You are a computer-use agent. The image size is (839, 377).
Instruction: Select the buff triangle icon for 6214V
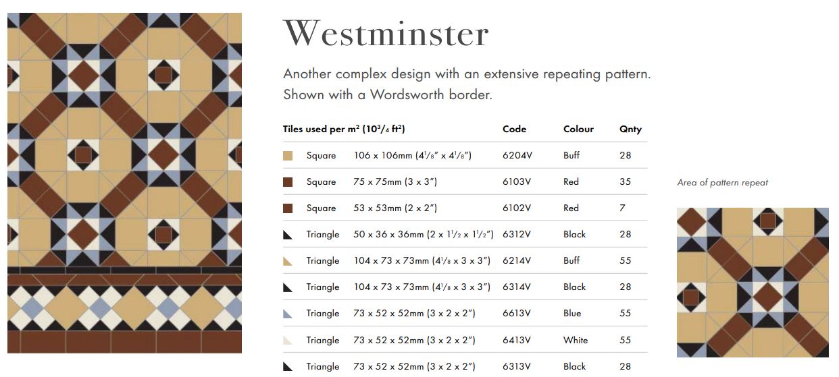pyautogui.click(x=288, y=261)
